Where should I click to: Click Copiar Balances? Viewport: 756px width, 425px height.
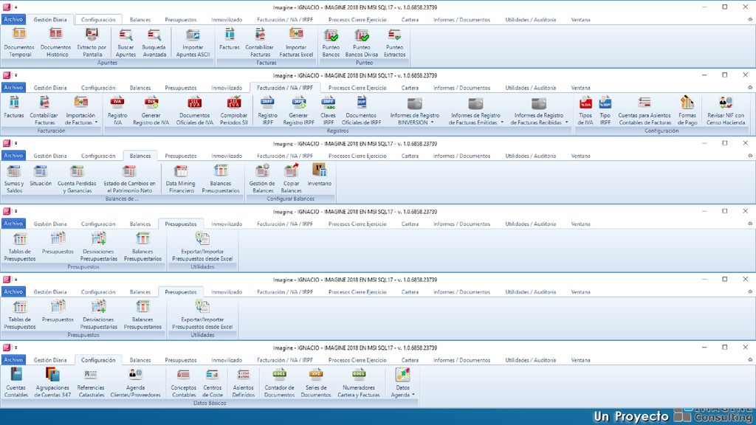pyautogui.click(x=291, y=179)
